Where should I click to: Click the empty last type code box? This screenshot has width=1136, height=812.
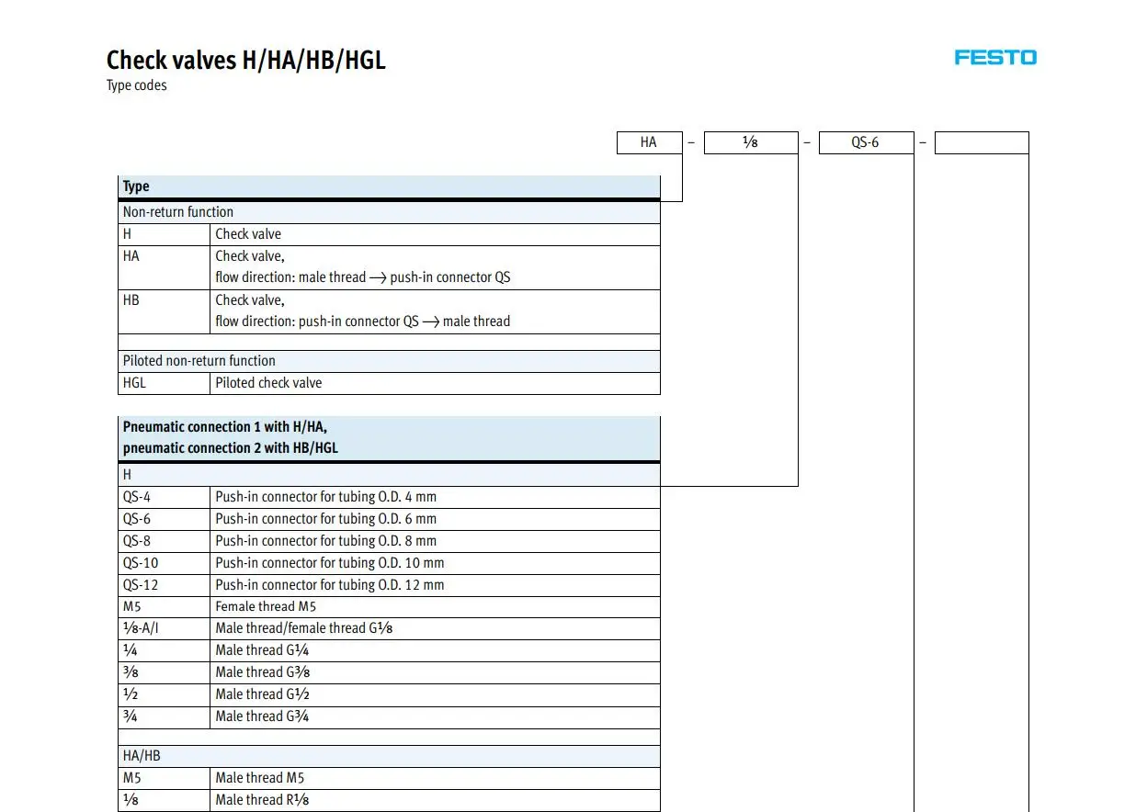[982, 142]
